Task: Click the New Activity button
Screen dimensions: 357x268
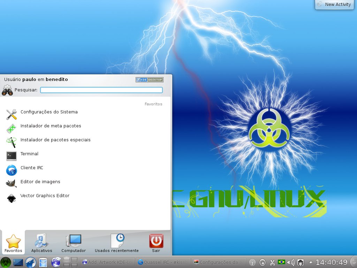Action: (334, 4)
